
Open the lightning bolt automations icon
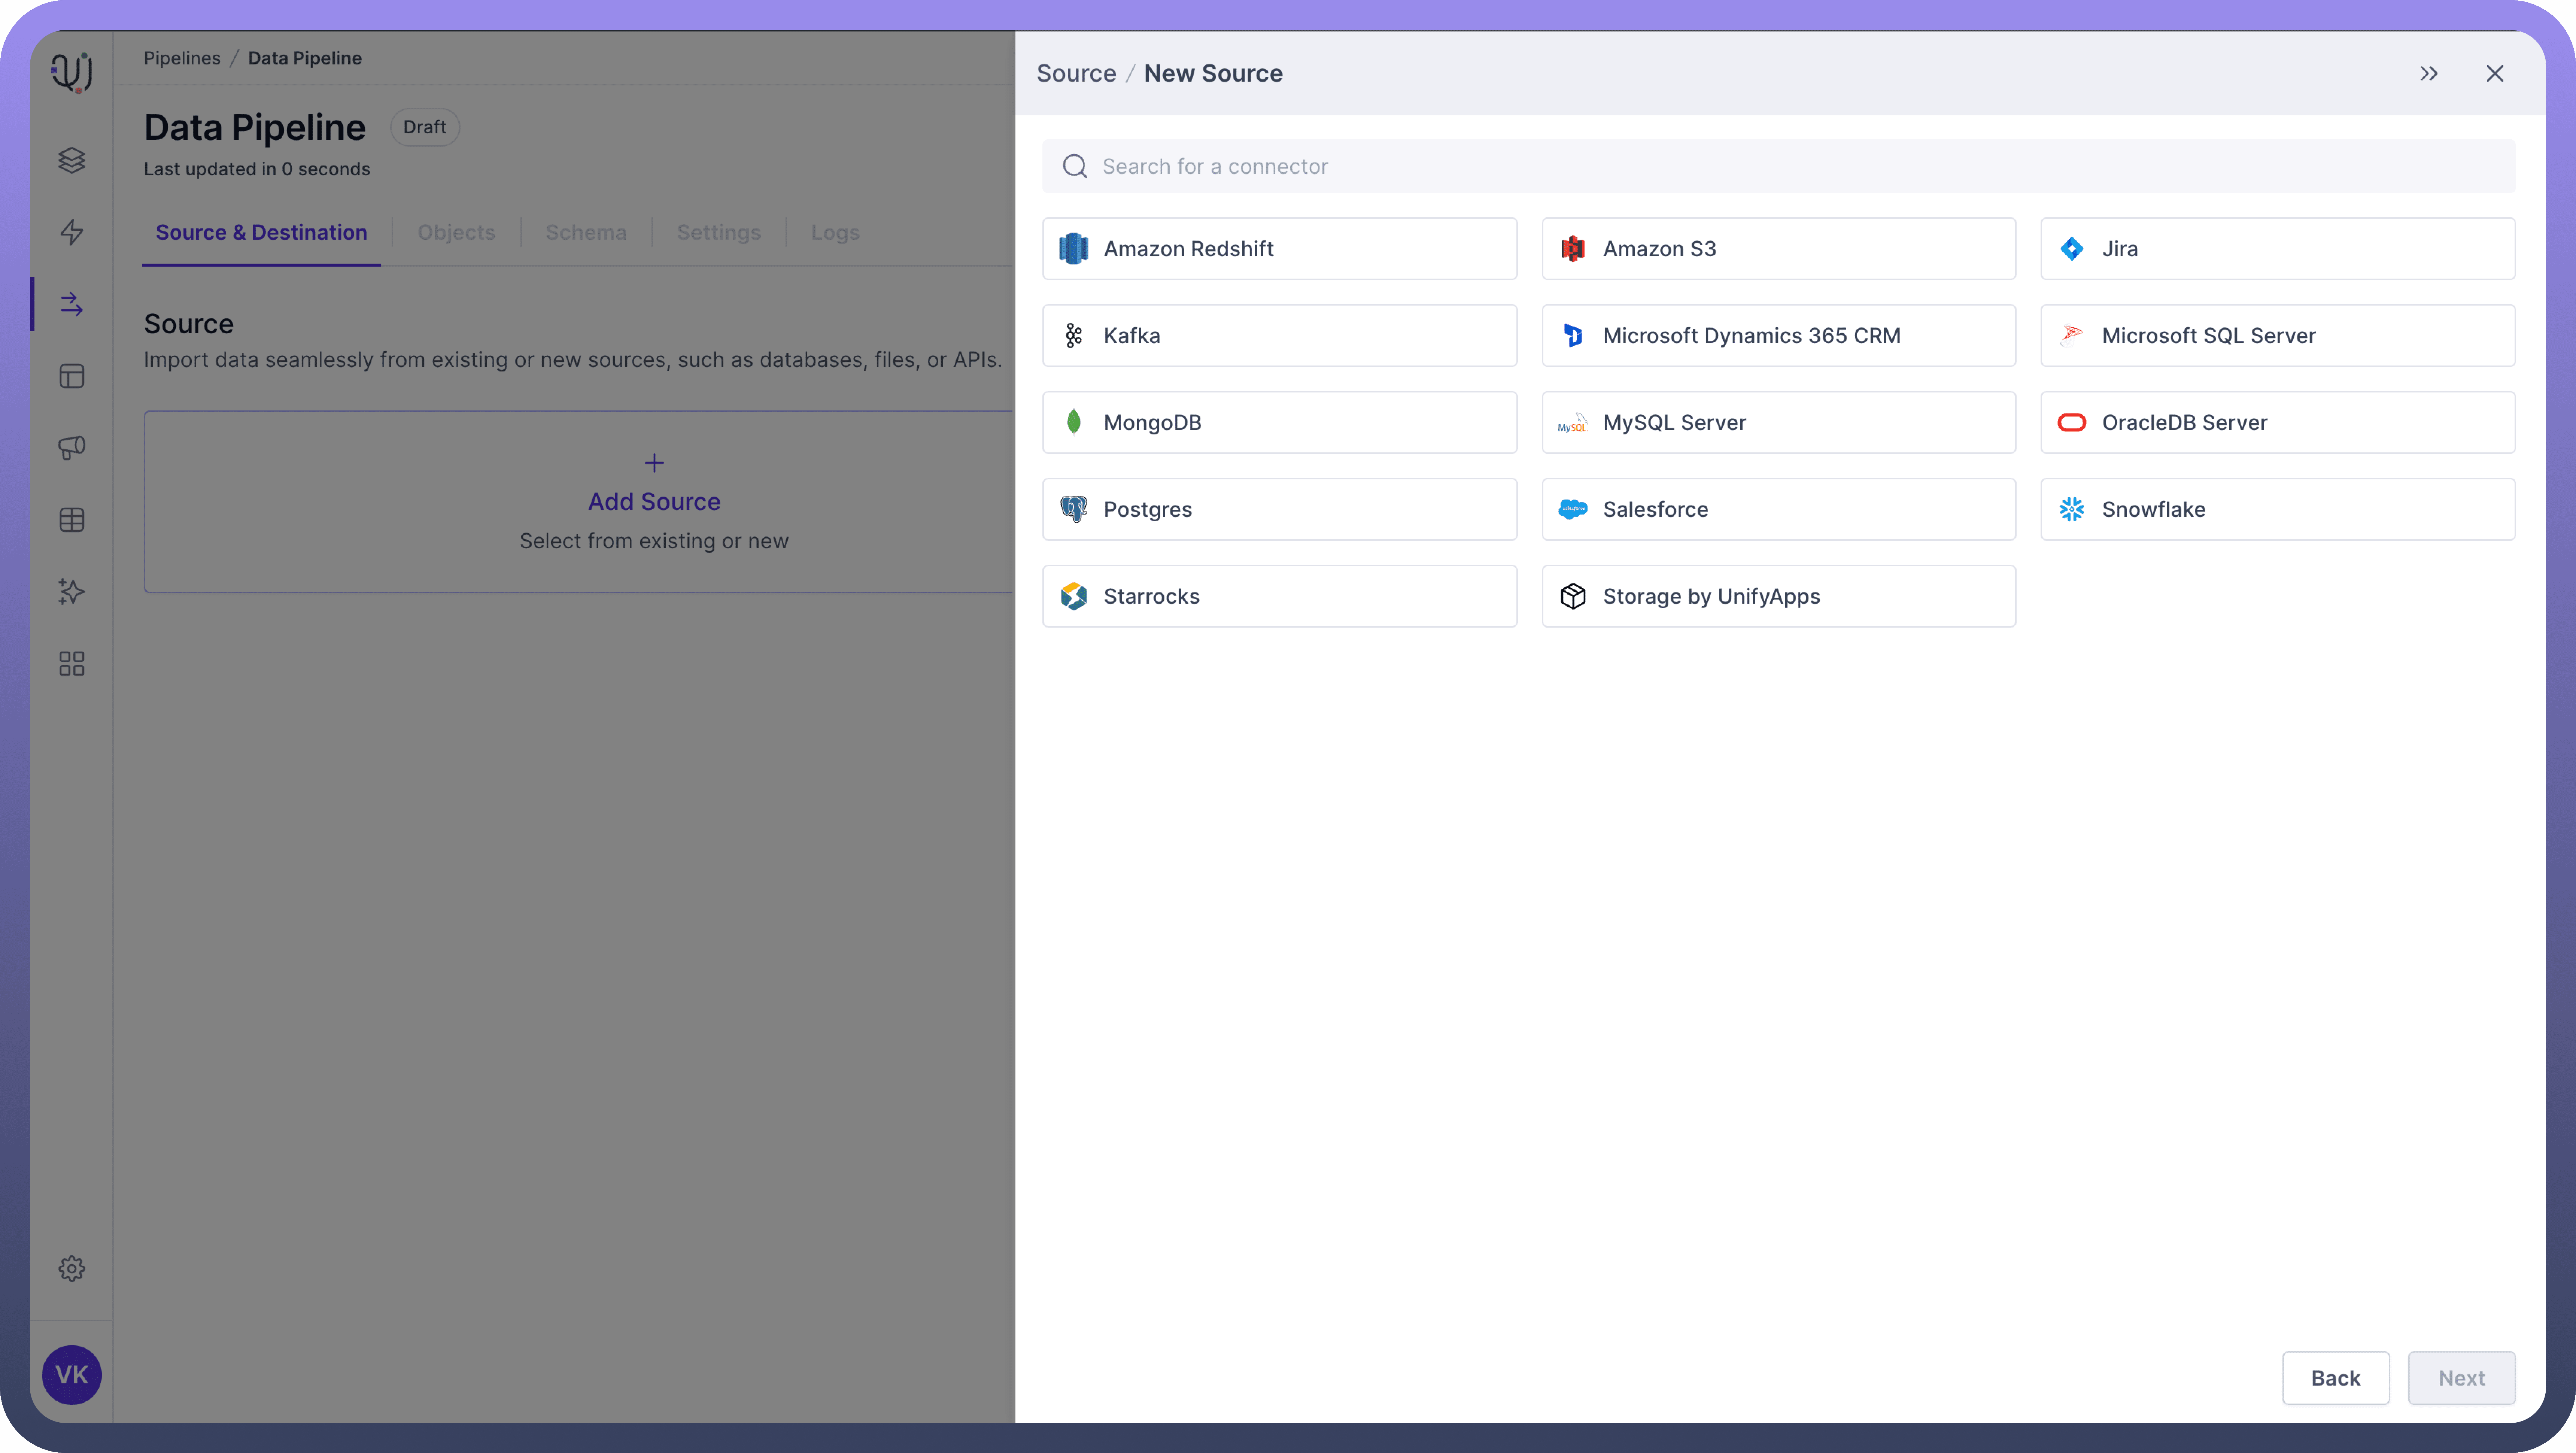[x=71, y=232]
